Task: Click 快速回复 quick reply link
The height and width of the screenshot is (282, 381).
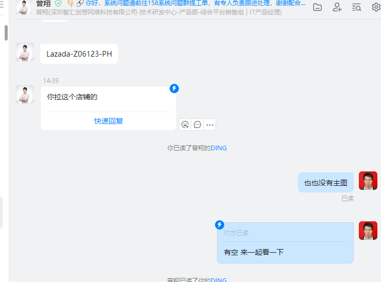Action: click(108, 121)
